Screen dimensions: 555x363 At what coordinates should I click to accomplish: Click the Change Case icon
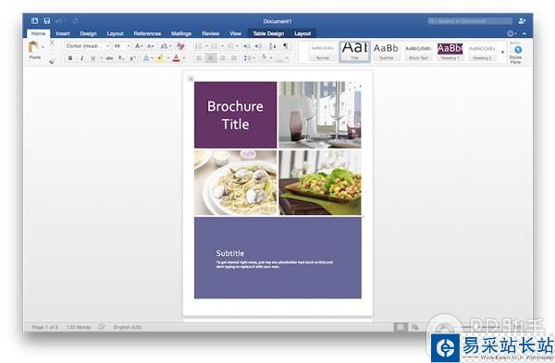pyautogui.click(x=165, y=46)
